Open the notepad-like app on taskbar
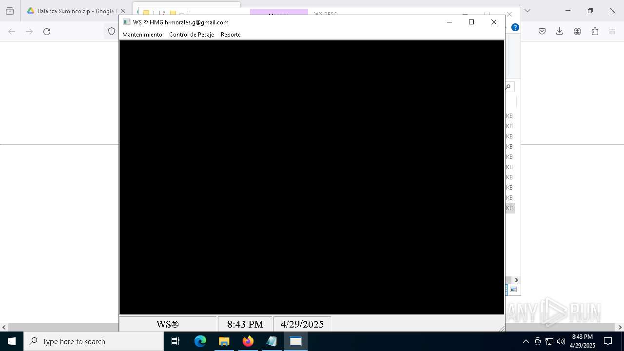This screenshot has height=351, width=624. (272, 341)
